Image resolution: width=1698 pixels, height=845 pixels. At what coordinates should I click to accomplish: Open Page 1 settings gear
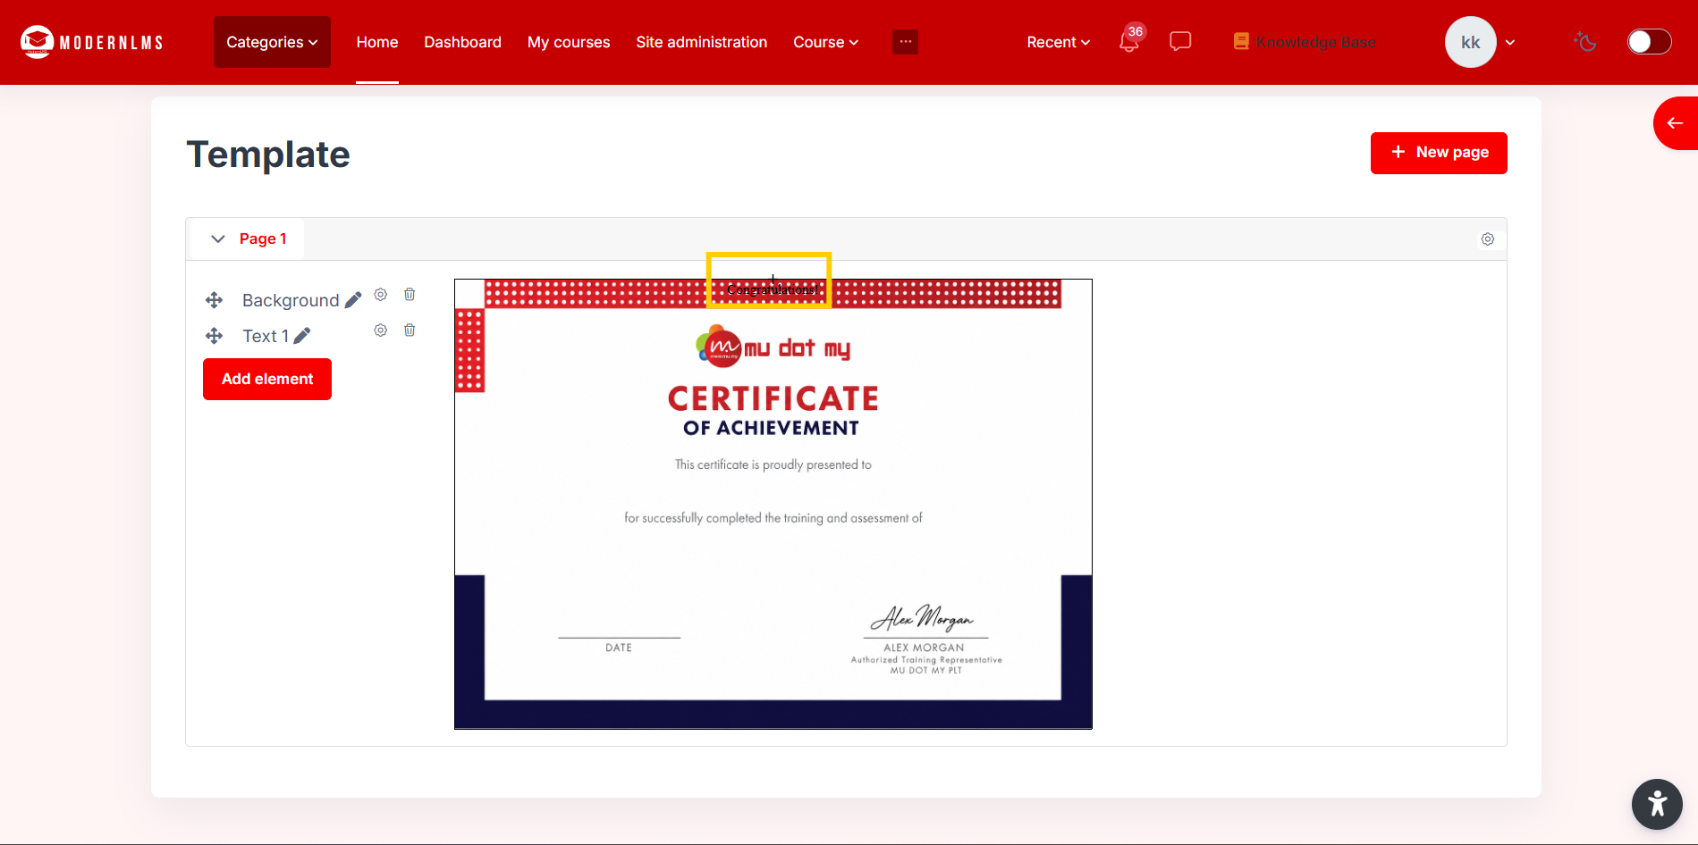(x=1488, y=239)
